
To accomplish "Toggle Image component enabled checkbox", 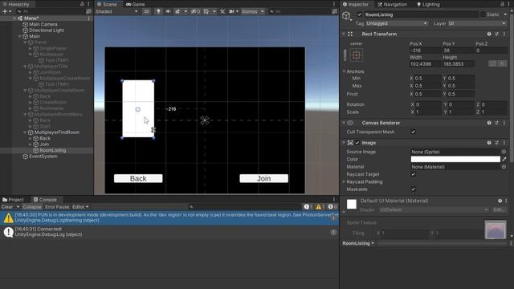I will (x=357, y=143).
